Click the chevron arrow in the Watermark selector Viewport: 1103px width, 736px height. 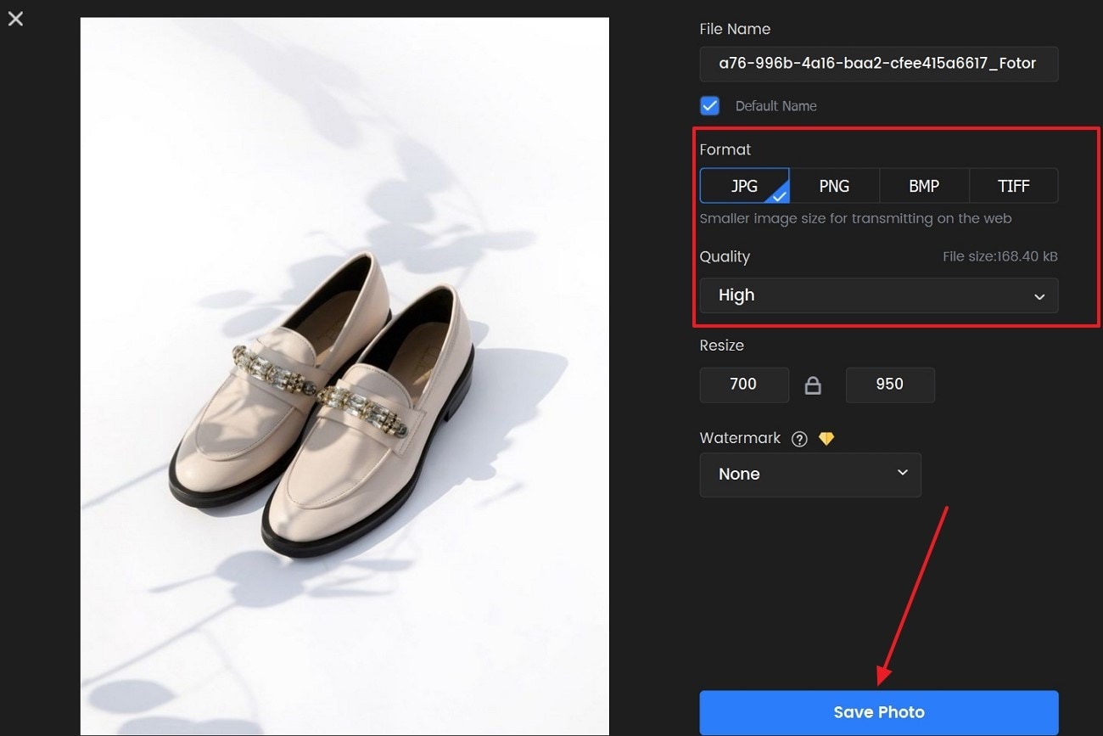(903, 473)
